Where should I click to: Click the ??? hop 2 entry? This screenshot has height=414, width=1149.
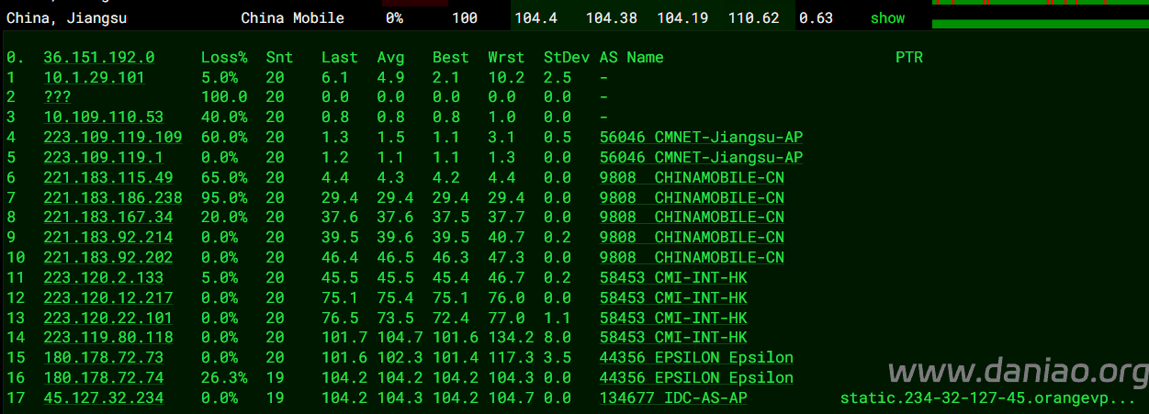(x=57, y=97)
